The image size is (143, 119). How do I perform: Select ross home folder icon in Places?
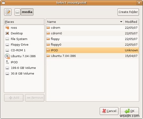(7, 28)
